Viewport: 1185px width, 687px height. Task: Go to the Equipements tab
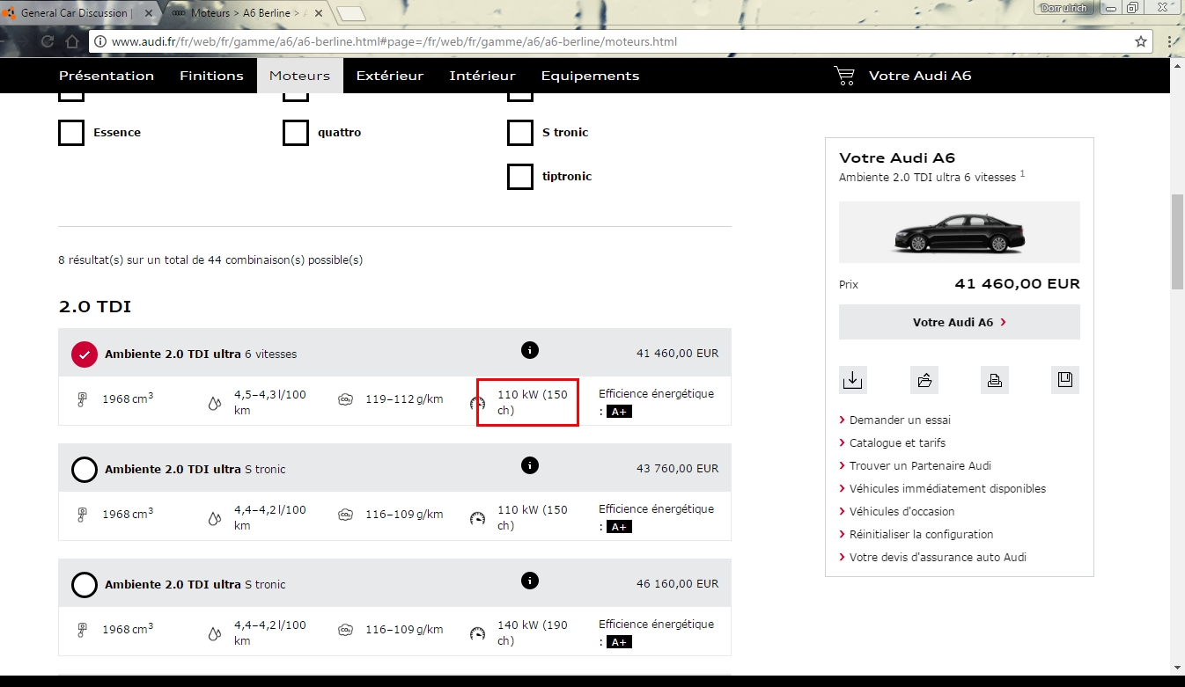590,76
